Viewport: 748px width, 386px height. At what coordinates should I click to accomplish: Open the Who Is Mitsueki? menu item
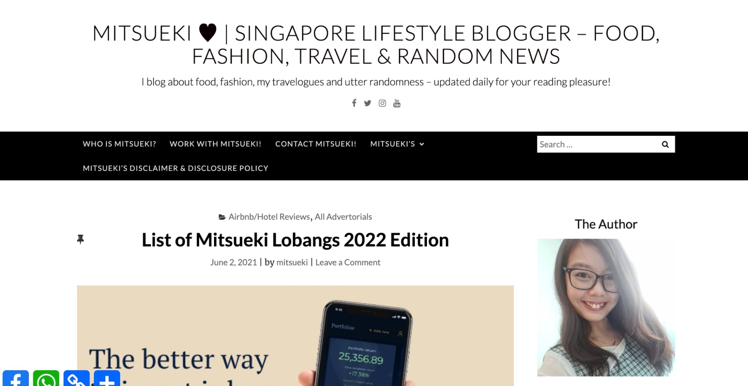[119, 144]
